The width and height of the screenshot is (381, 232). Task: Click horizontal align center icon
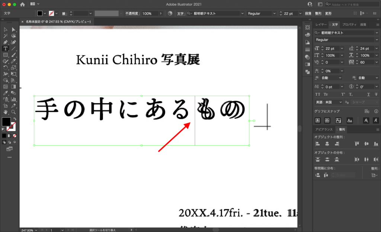(327, 144)
